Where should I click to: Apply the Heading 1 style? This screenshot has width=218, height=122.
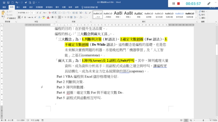pos(118,15)
